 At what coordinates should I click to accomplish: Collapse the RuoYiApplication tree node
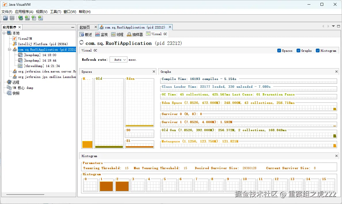click(9, 49)
